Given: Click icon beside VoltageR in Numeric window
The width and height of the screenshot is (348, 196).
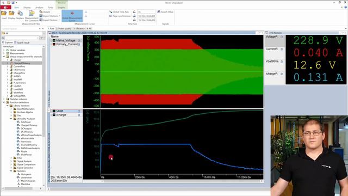Looking at the screenshot, I should point(282,37).
